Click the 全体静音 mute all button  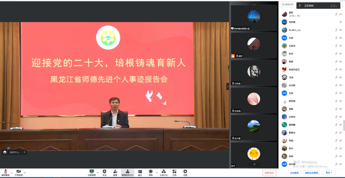click(294, 173)
